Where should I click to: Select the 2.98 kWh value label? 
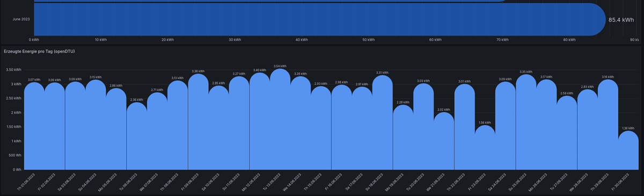click(341, 82)
